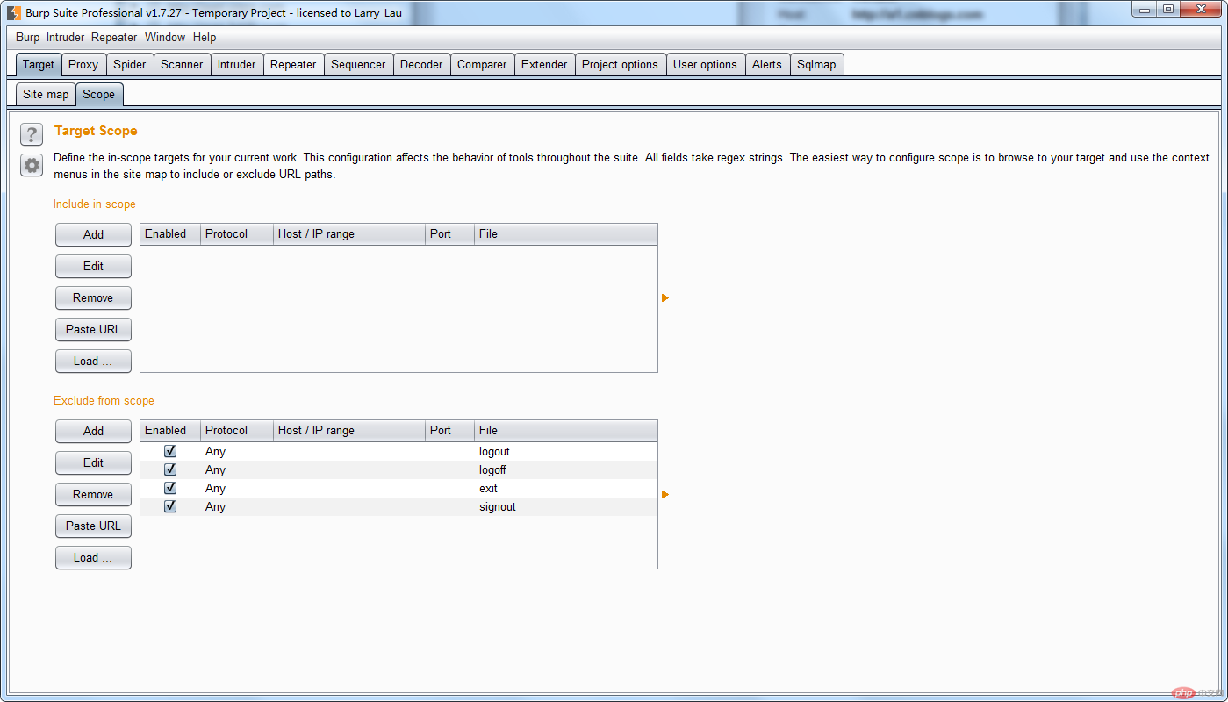Click Any protocol cell in signout row

[x=237, y=507]
